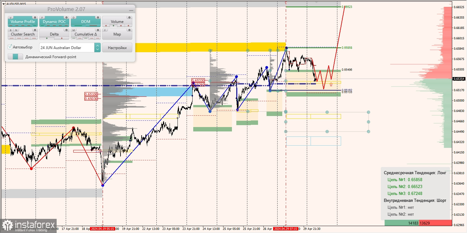Open Cumulative Δ gear settings
The width and height of the screenshot is (467, 233).
(98, 30)
